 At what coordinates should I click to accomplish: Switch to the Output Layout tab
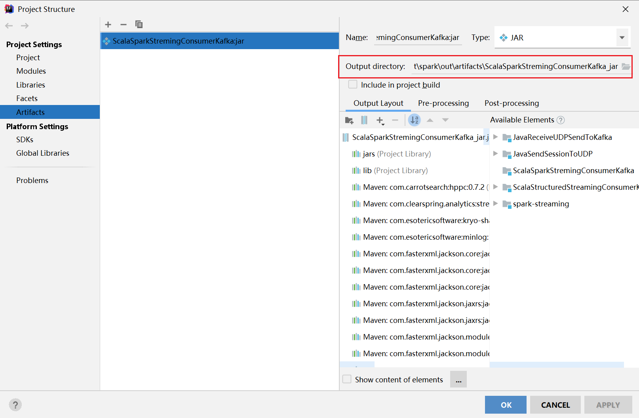(378, 103)
